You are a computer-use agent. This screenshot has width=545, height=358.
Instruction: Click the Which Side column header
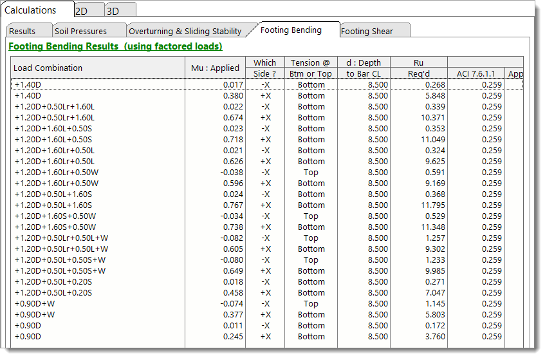(264, 68)
